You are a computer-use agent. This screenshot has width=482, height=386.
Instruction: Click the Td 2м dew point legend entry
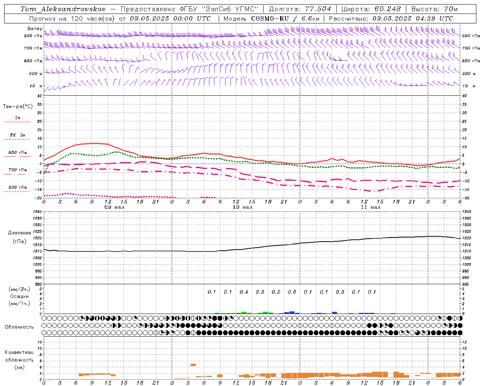18,135
